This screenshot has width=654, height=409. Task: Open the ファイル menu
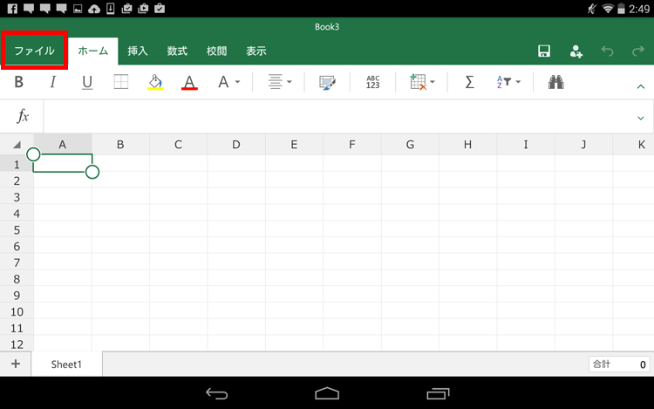[34, 51]
